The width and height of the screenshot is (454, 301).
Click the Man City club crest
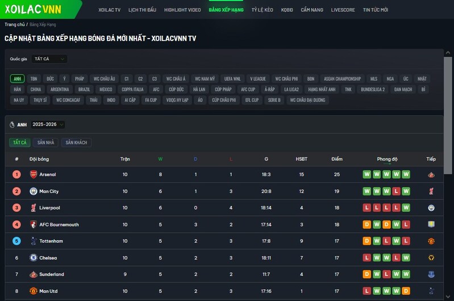click(33, 191)
